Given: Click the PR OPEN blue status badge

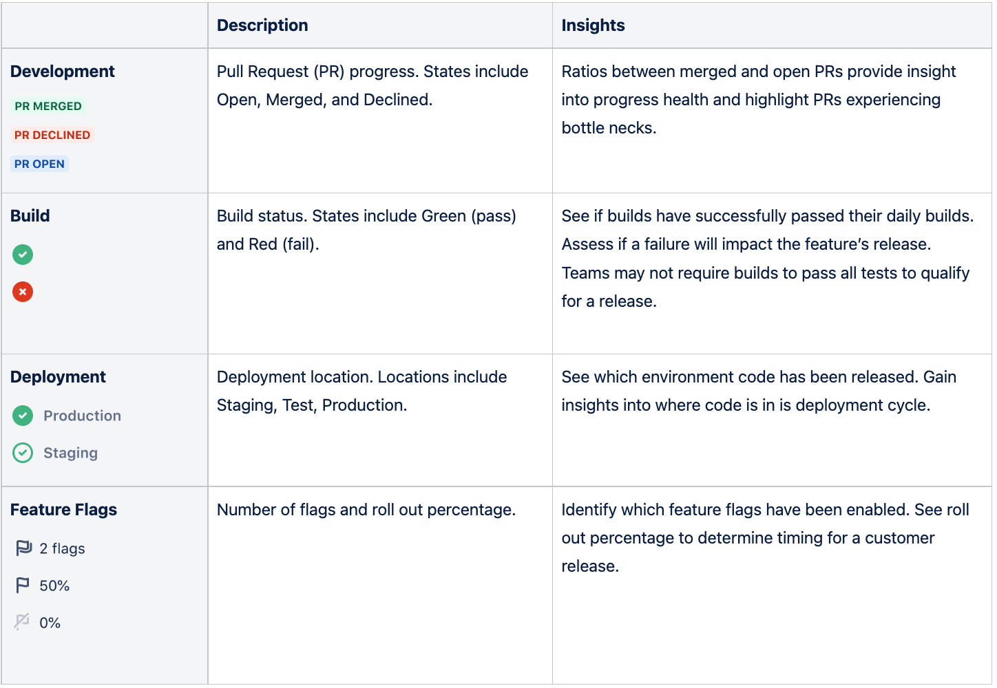Looking at the screenshot, I should click(40, 164).
